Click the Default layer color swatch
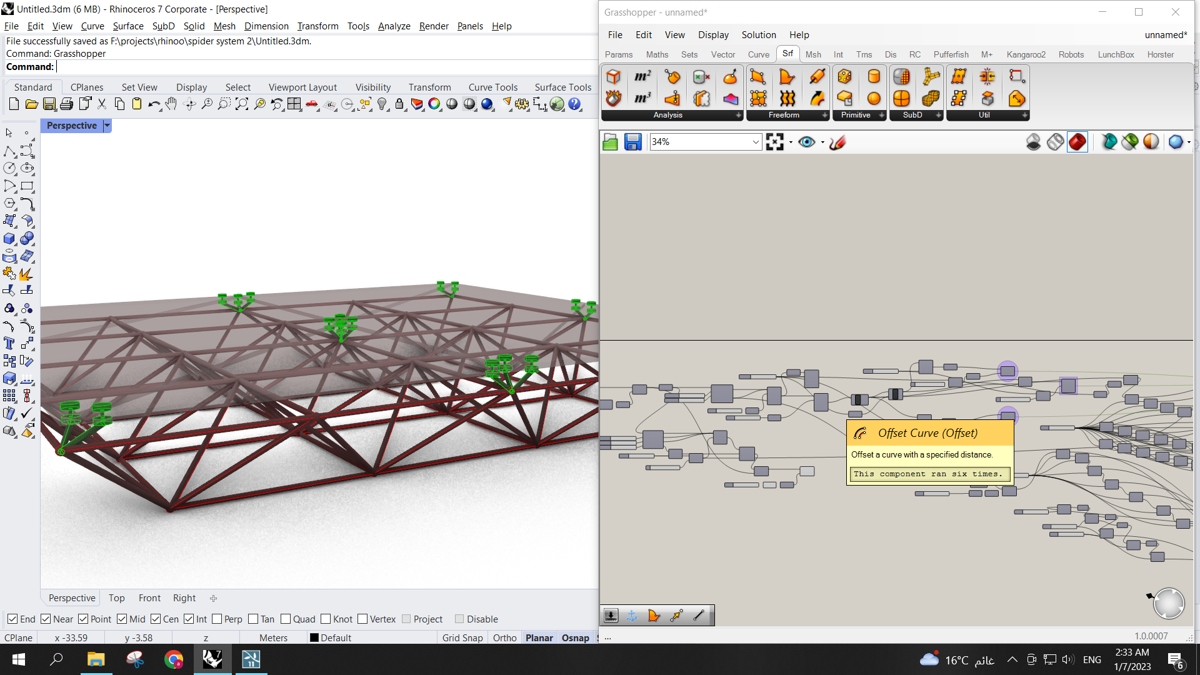 [314, 637]
